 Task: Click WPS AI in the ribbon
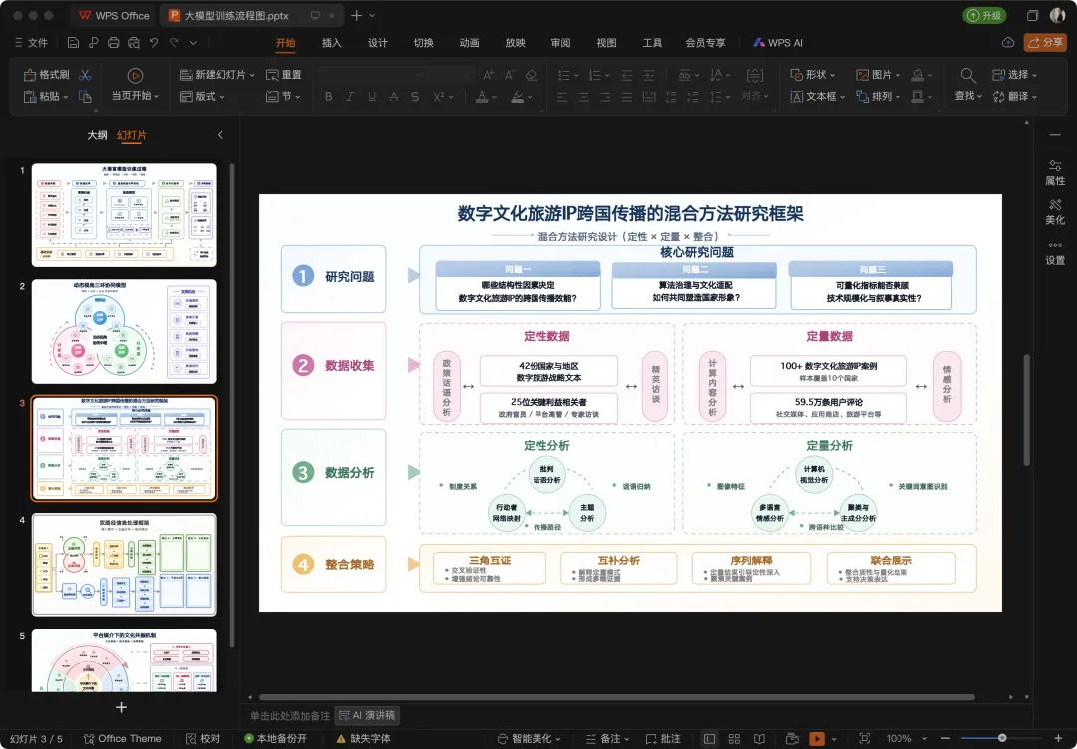pyautogui.click(x=778, y=43)
